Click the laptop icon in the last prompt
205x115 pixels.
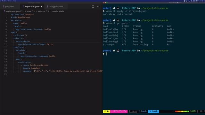click(118, 50)
